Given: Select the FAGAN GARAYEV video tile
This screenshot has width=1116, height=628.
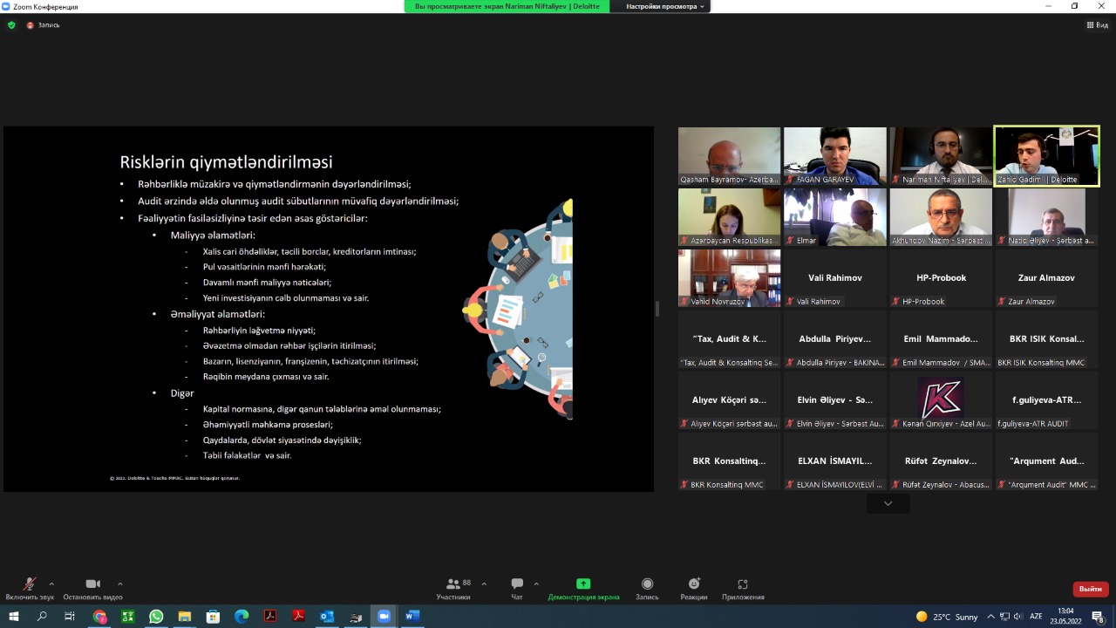Looking at the screenshot, I should [834, 156].
